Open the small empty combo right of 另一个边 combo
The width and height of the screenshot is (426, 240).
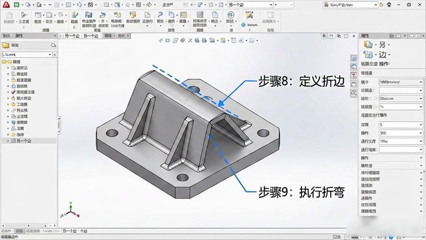284,5
